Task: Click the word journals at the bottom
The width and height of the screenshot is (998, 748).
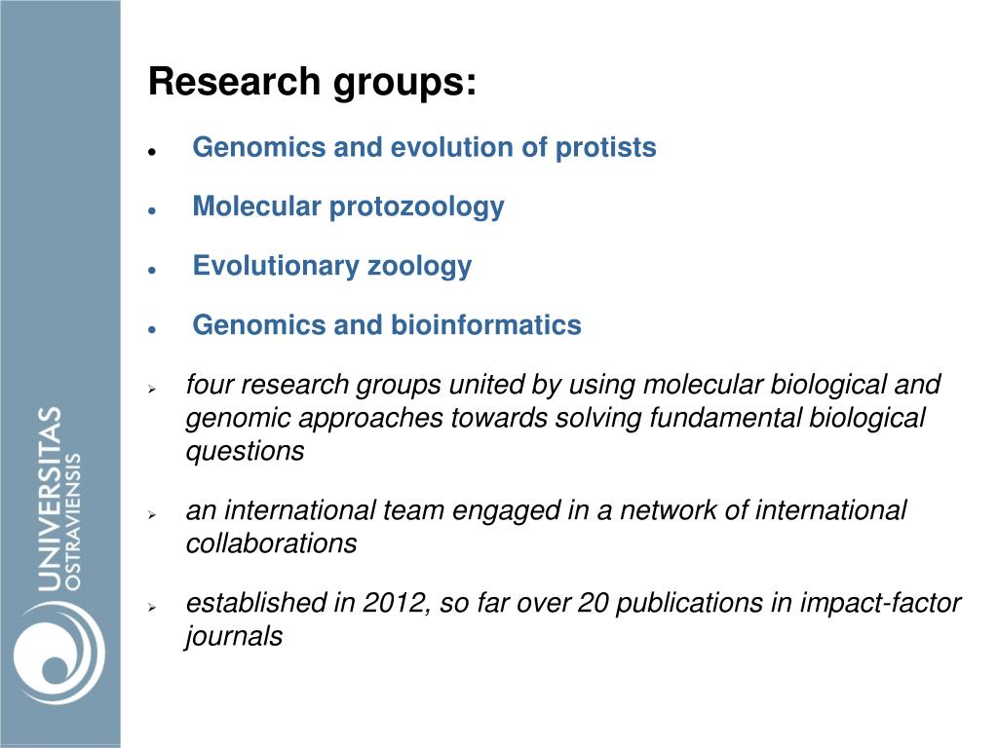Action: [x=234, y=637]
